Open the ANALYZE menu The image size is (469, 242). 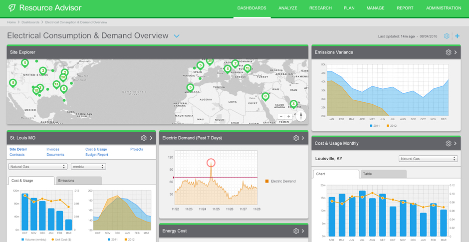[x=288, y=8]
